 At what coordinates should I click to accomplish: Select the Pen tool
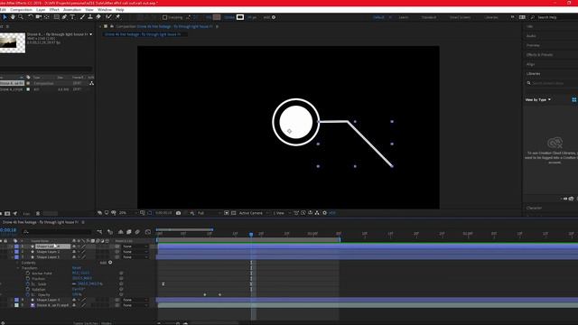tap(64, 17)
